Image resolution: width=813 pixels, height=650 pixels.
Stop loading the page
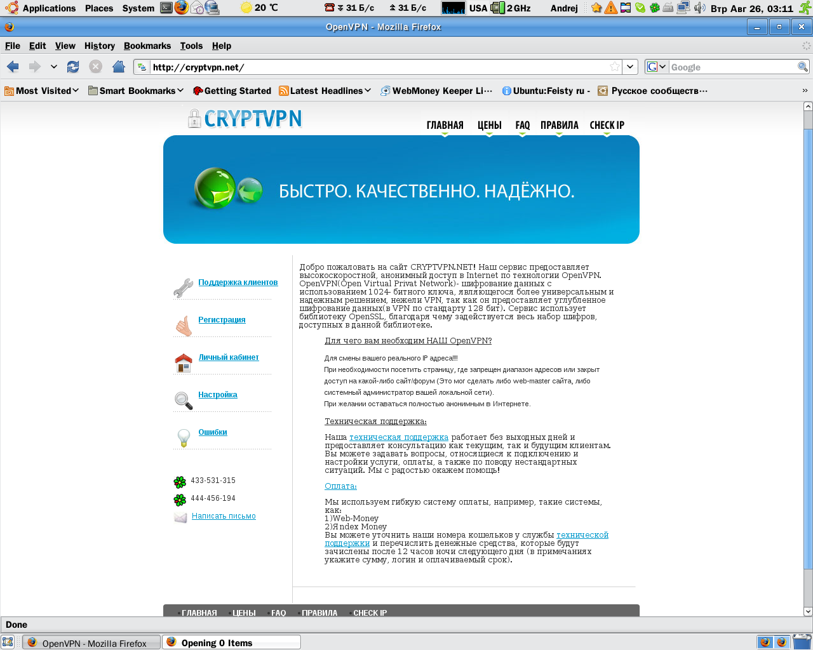95,67
